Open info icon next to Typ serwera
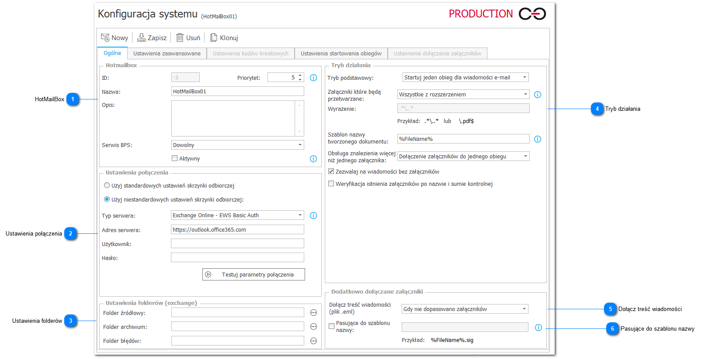The width and height of the screenshot is (702, 359). (x=313, y=215)
